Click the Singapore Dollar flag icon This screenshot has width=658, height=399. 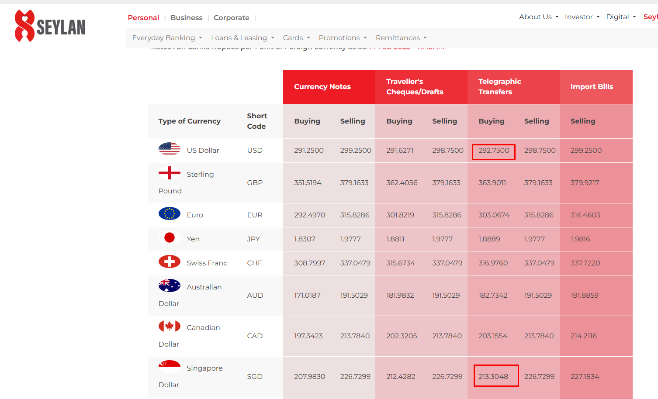tap(170, 367)
